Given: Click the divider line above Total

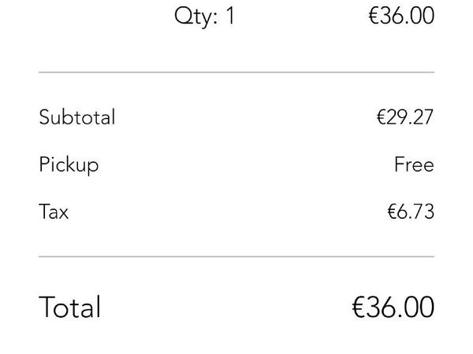Looking at the screenshot, I should (236, 256).
